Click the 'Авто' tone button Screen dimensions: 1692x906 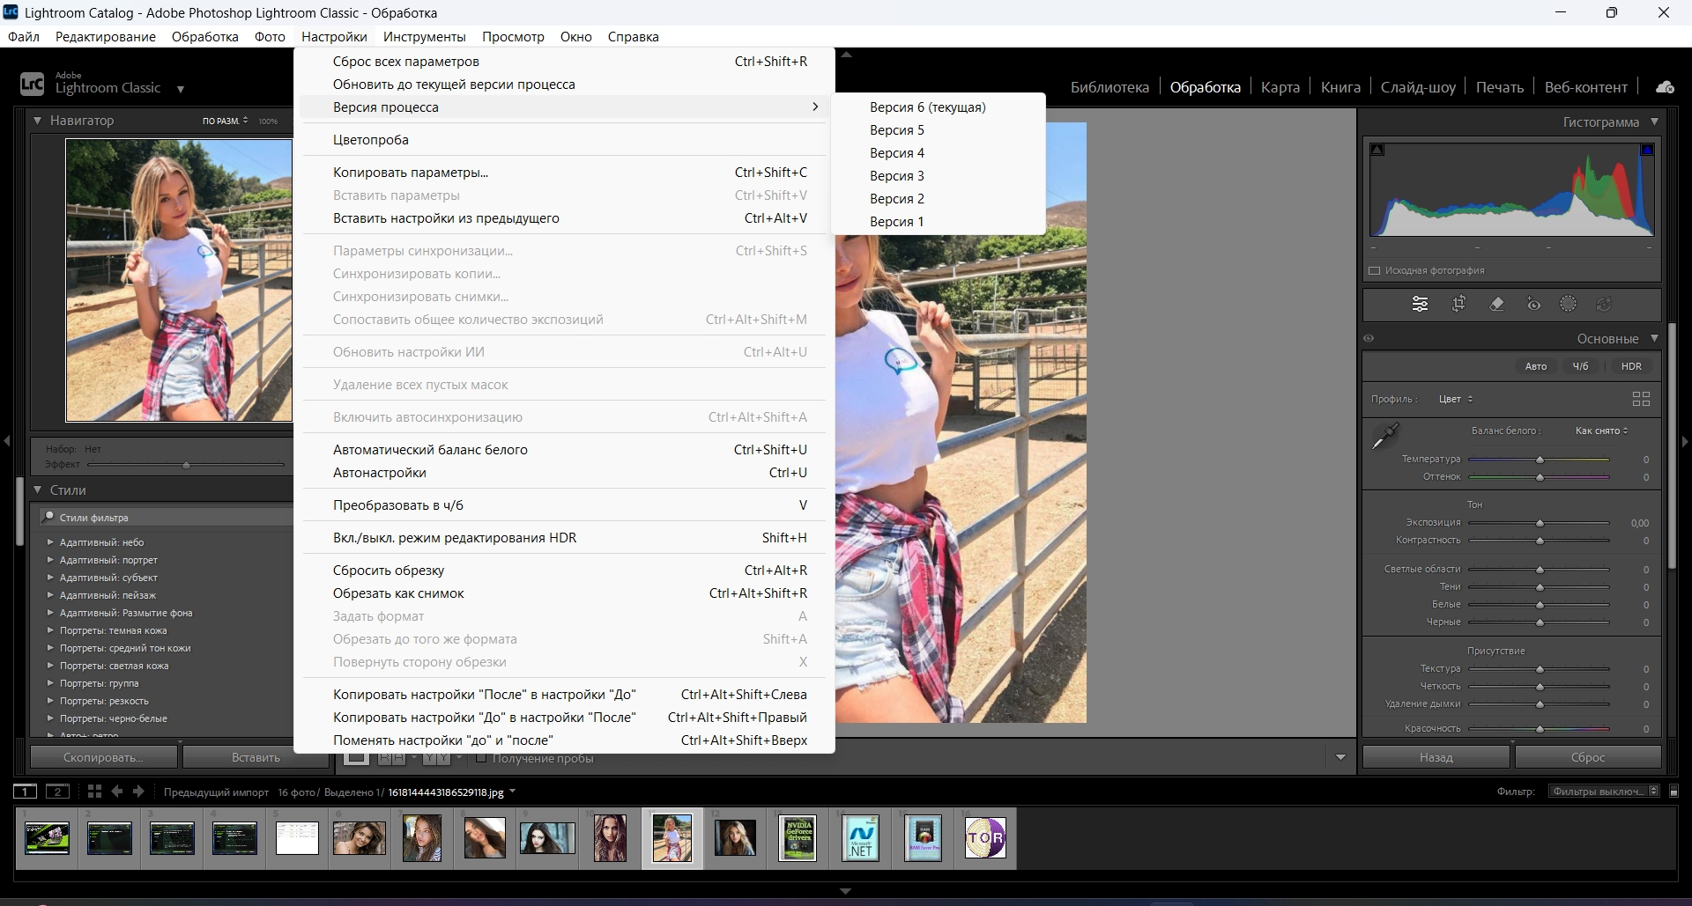1535,366
